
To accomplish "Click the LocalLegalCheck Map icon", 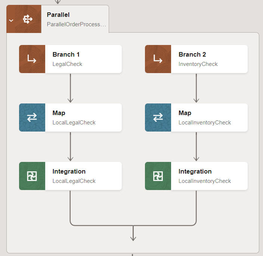I will (x=32, y=118).
